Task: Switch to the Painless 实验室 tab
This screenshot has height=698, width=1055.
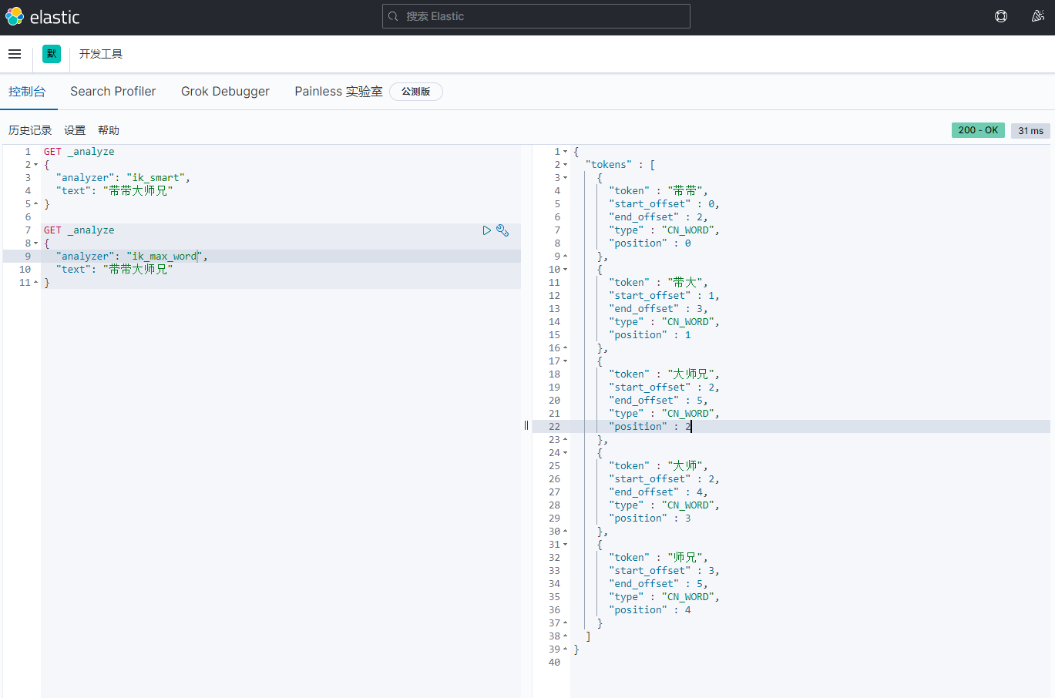Action: click(338, 91)
